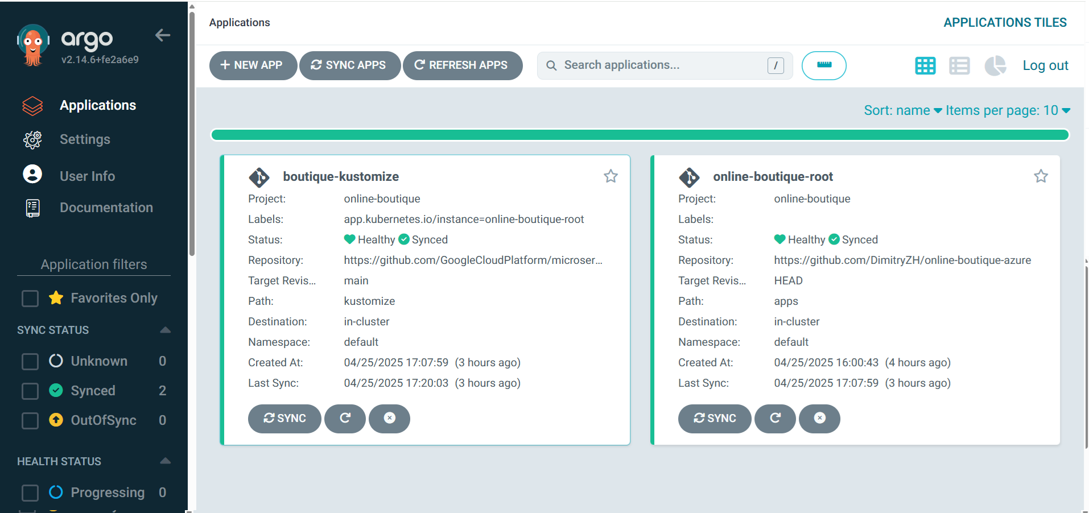1089x513 pixels.
Task: Focus the Search applications field
Action: pyautogui.click(x=665, y=65)
